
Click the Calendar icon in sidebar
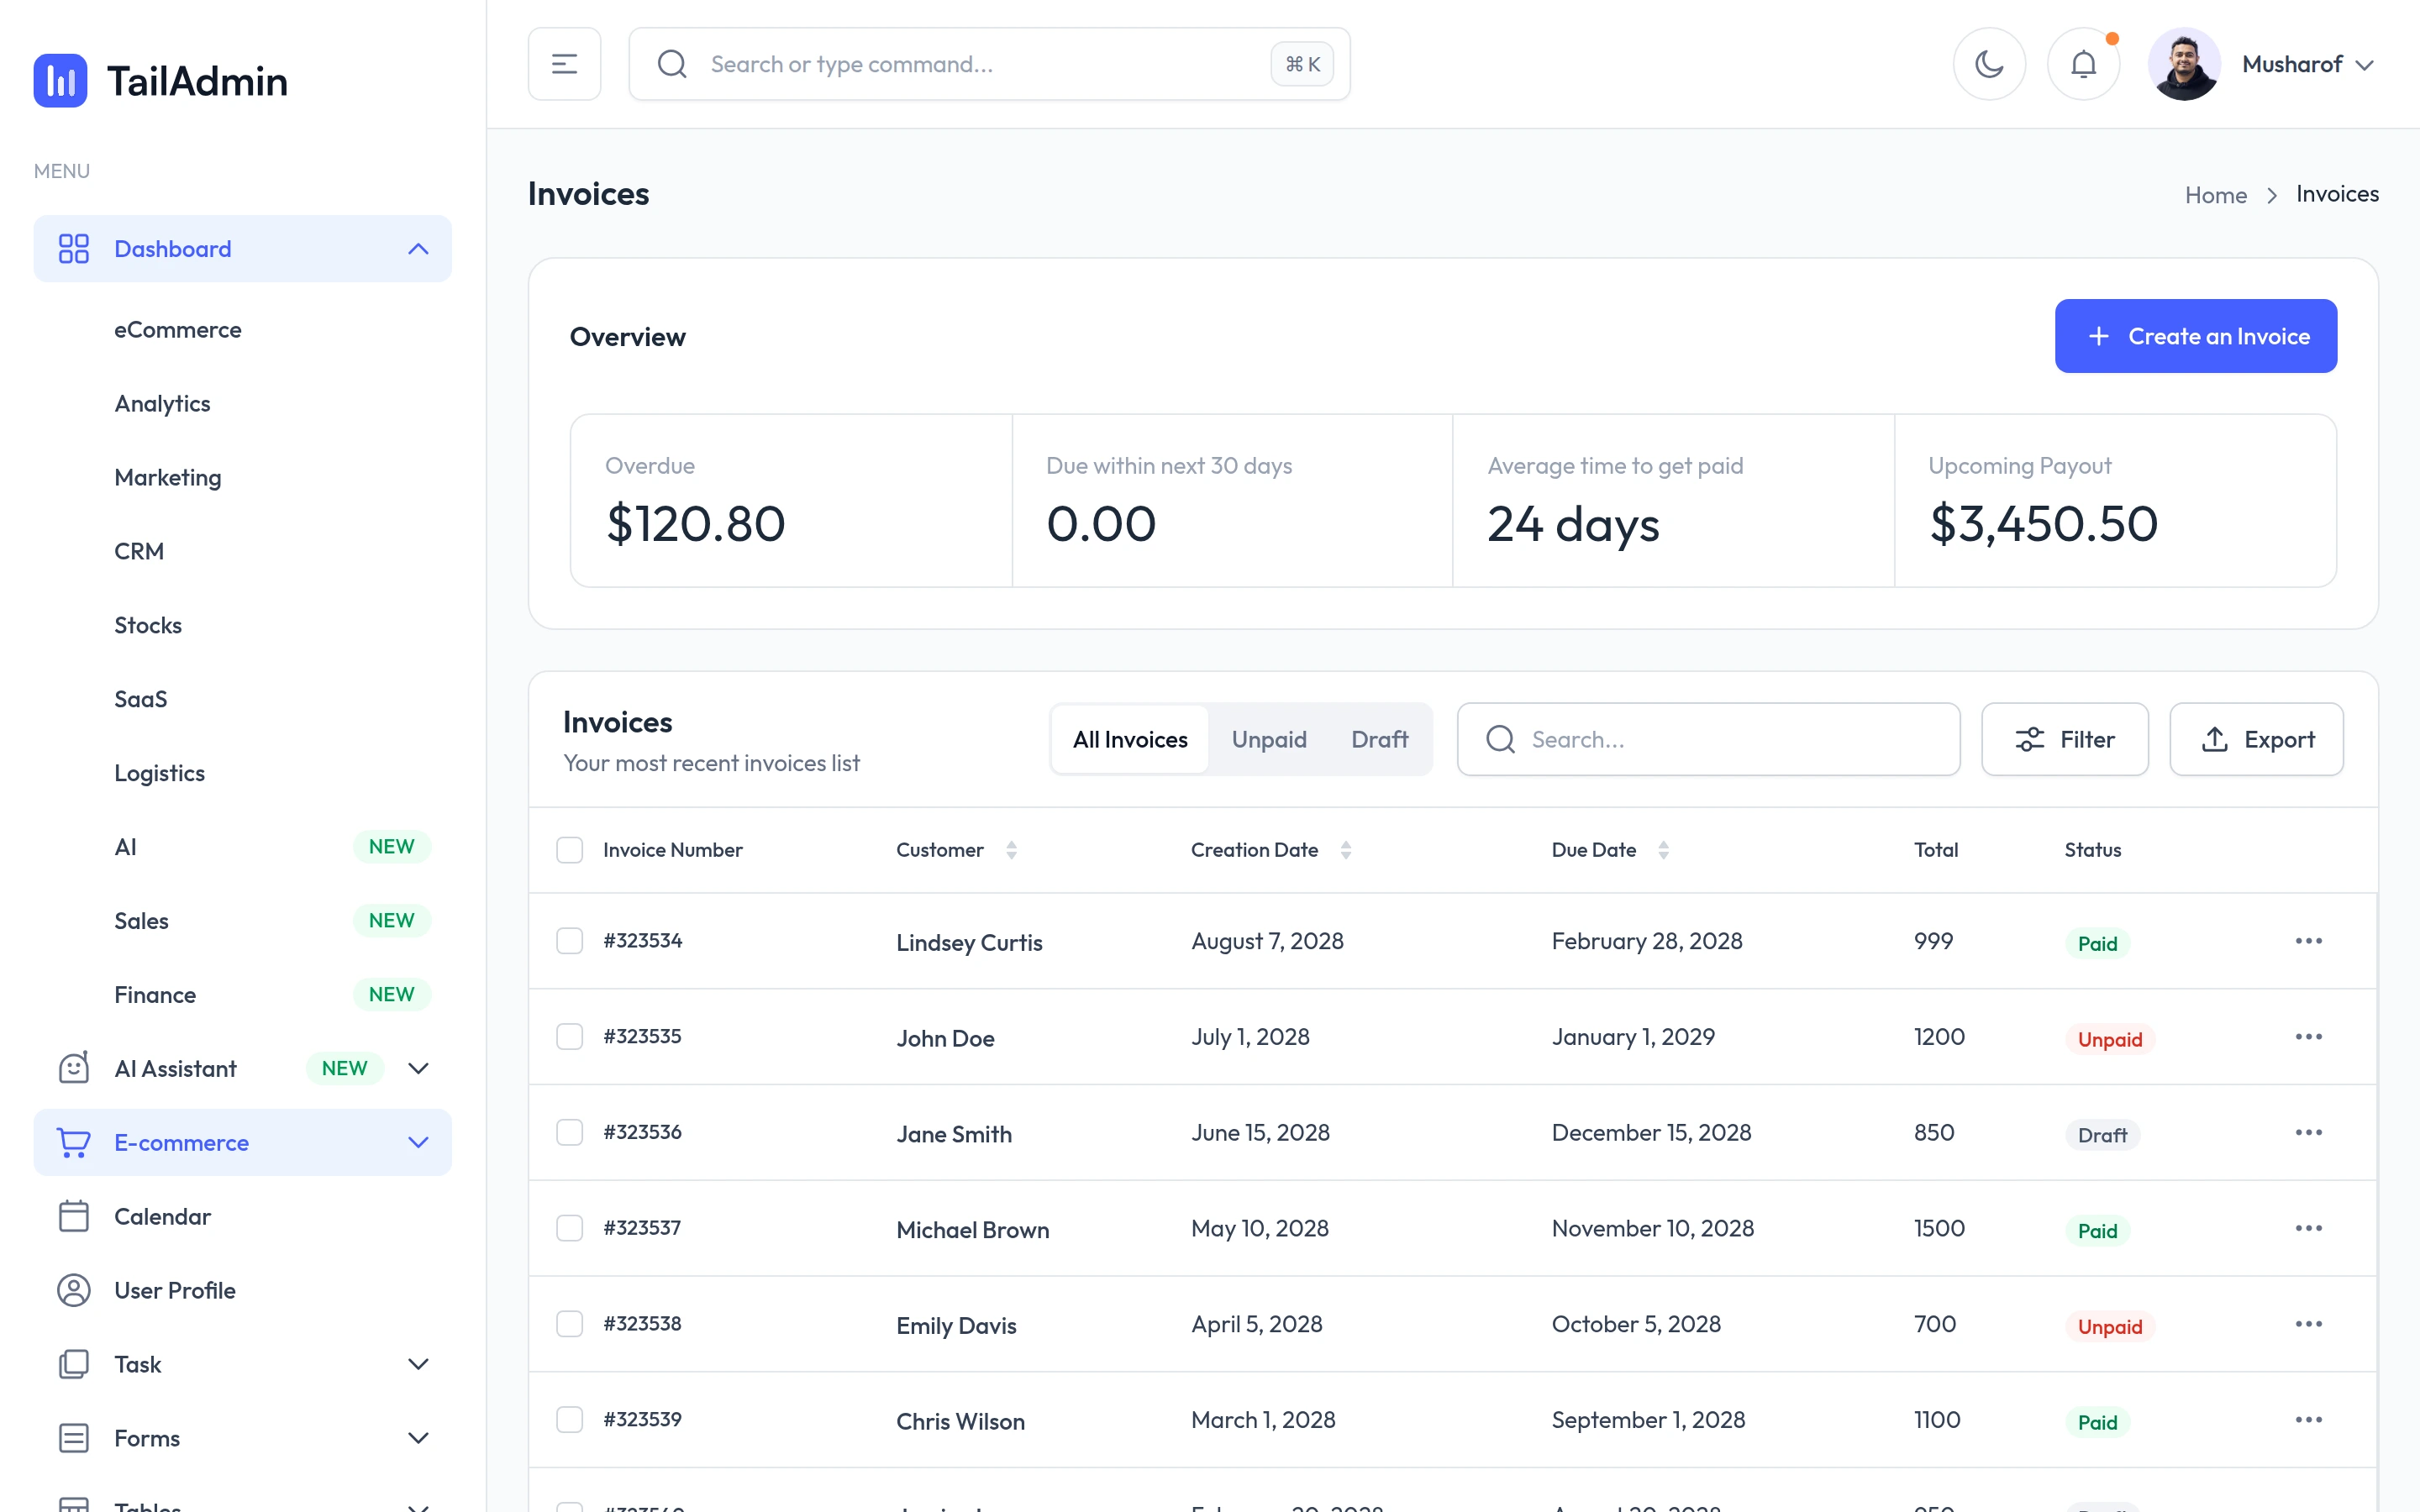pyautogui.click(x=74, y=1216)
